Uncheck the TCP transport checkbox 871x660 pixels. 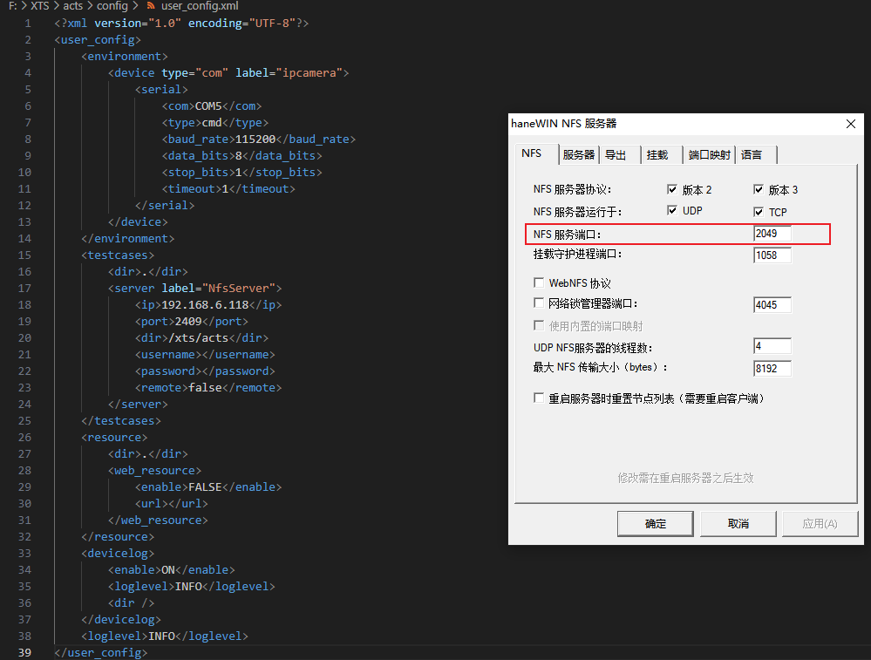[x=759, y=212]
